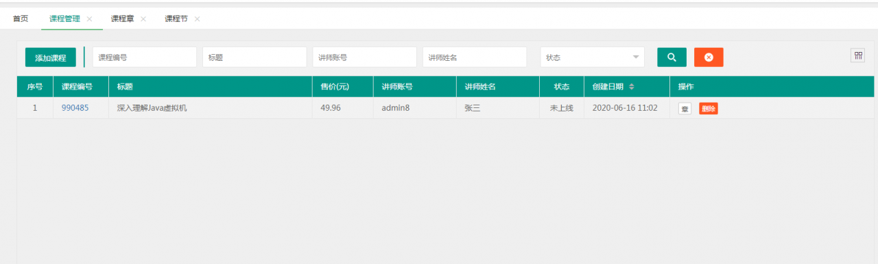
Task: Expand the 状态 dropdown
Action: pyautogui.click(x=593, y=57)
